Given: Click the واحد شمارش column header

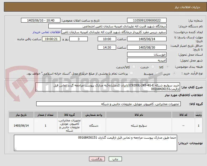Looking at the screenshot, I should (x=94, y=115).
